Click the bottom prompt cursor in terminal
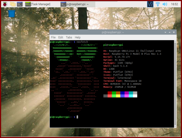The image size is (182, 138). pos(77,117)
